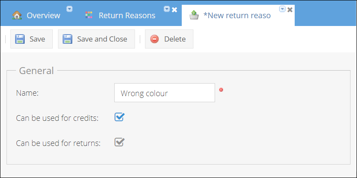Image resolution: width=357 pixels, height=178 pixels.
Task: Switch to the Overview tab
Action: [x=43, y=16]
